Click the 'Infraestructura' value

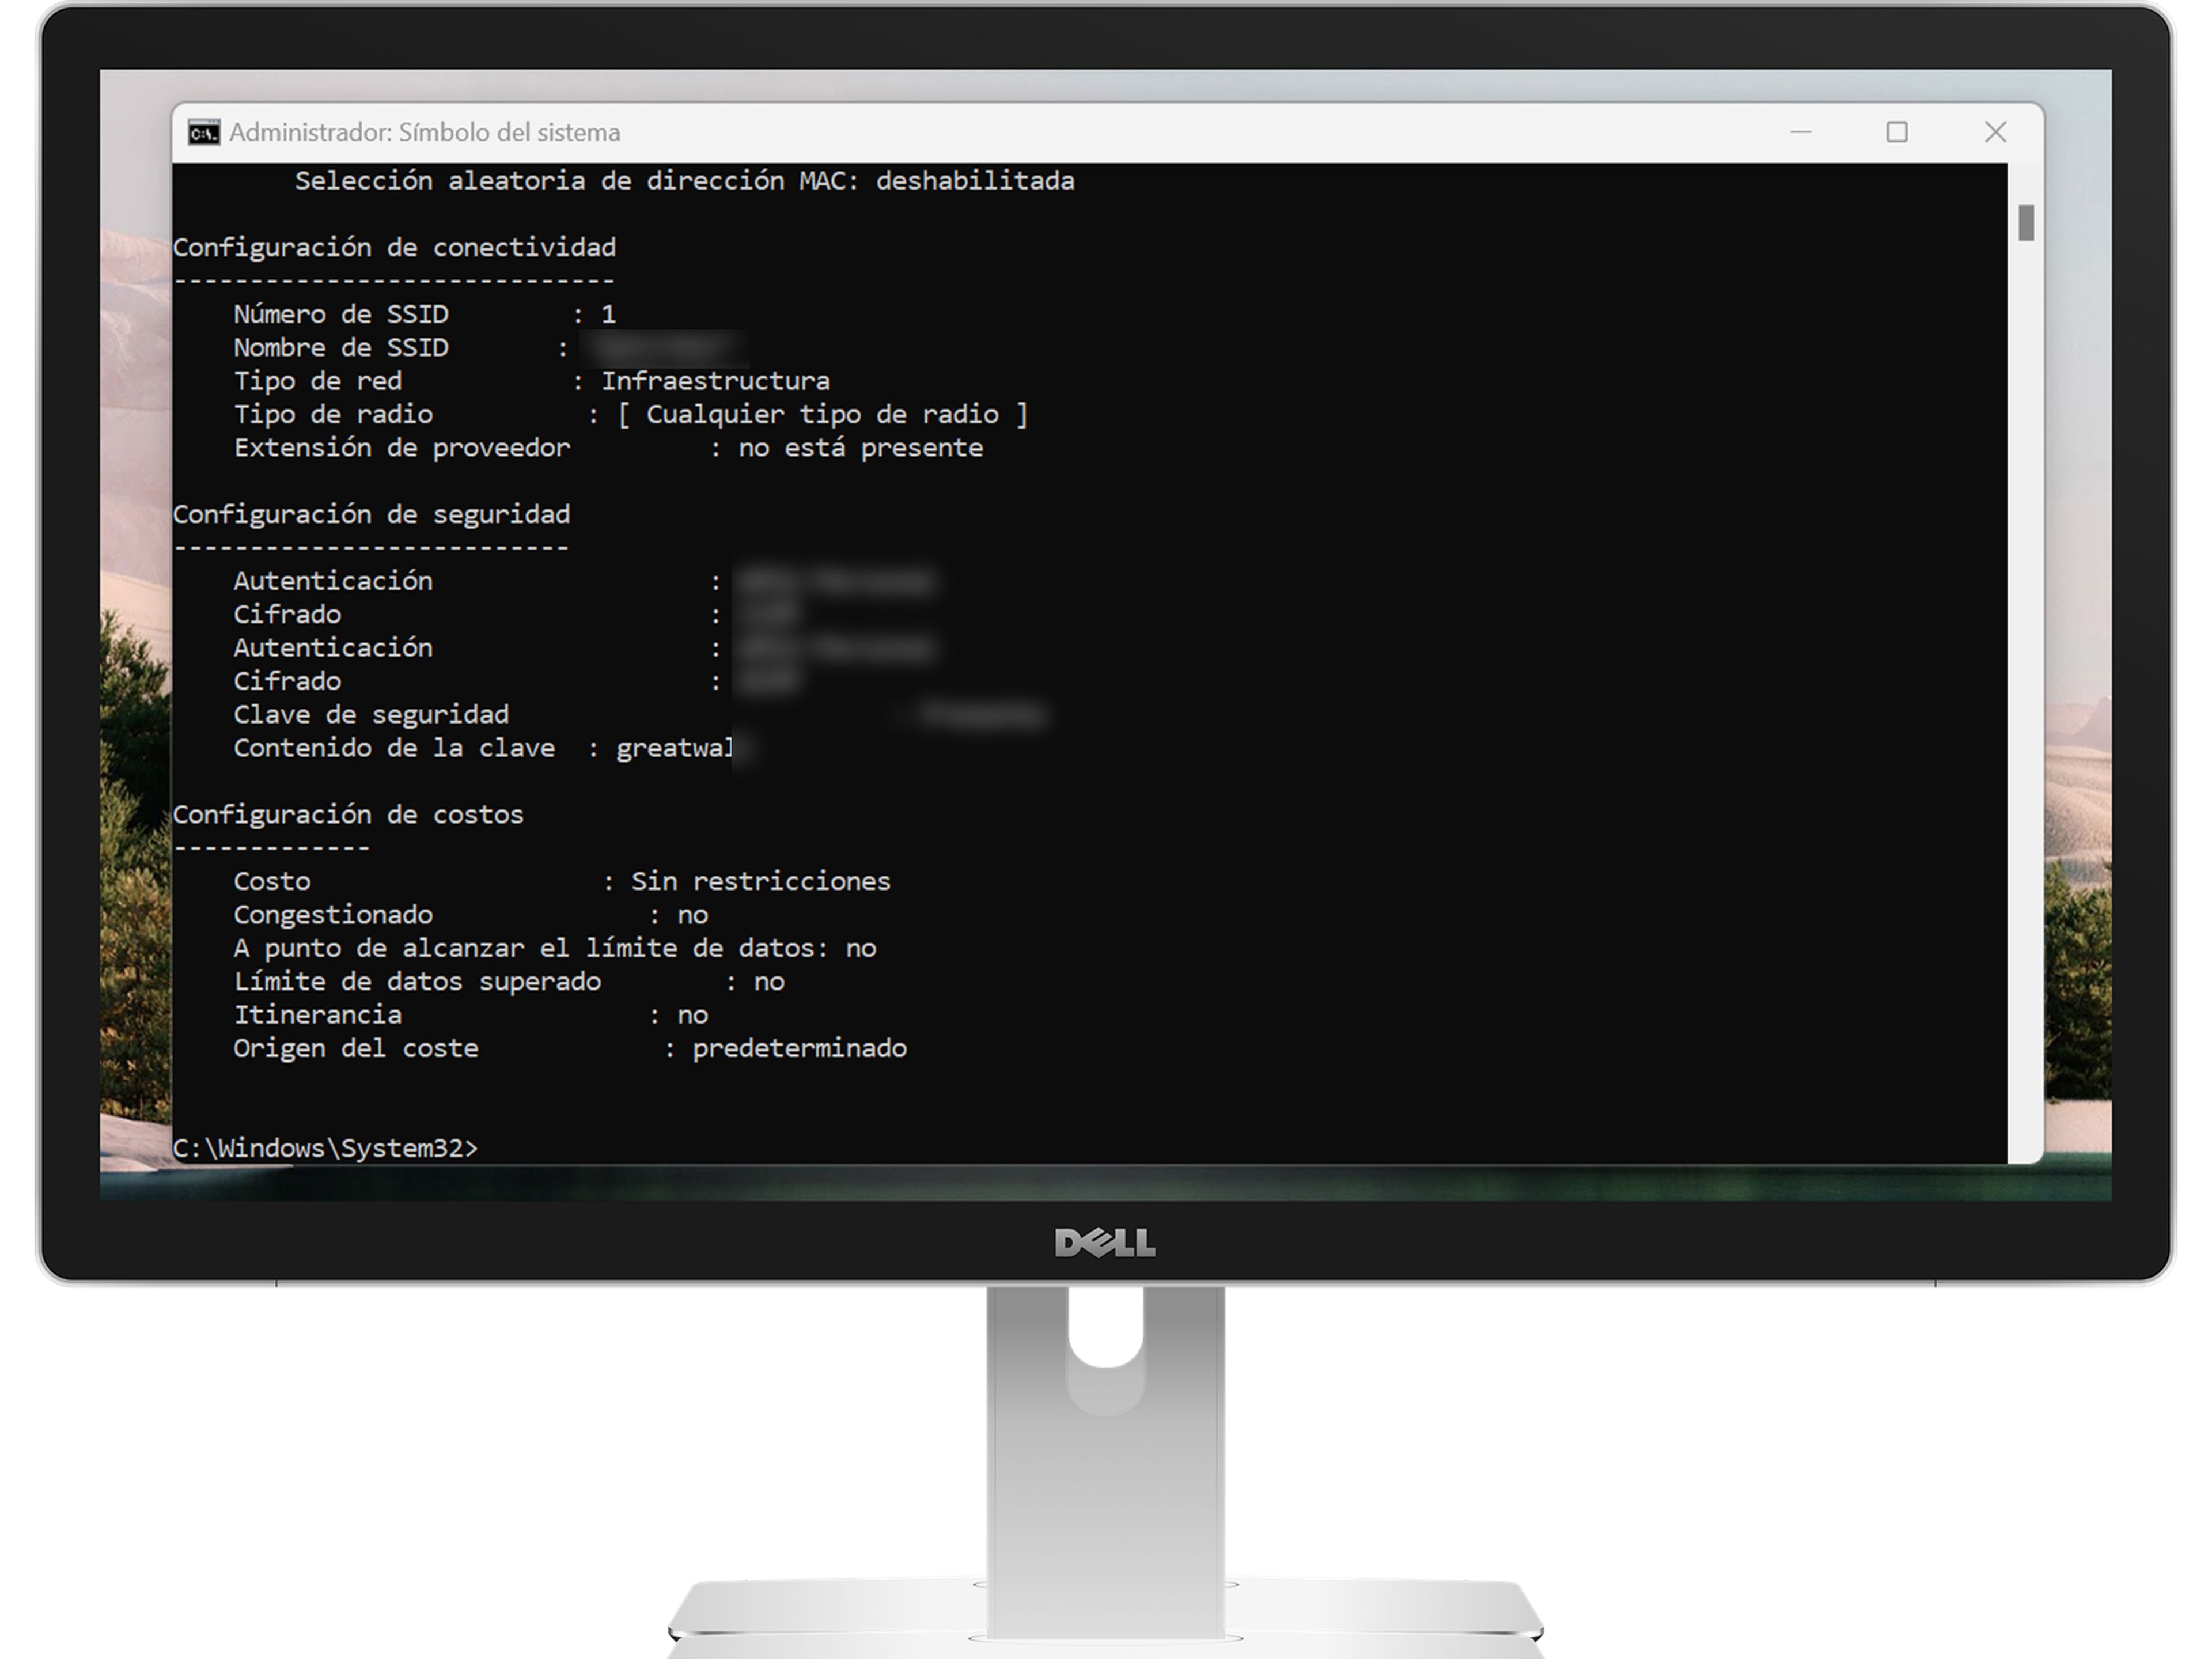point(715,381)
